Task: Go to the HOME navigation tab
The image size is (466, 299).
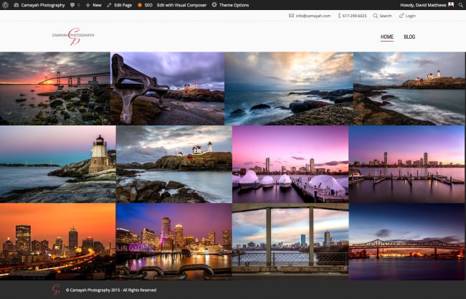Action: [387, 37]
